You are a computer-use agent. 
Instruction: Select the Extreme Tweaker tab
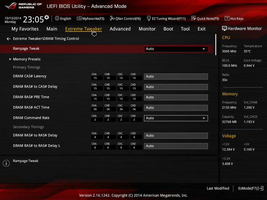coord(83,29)
